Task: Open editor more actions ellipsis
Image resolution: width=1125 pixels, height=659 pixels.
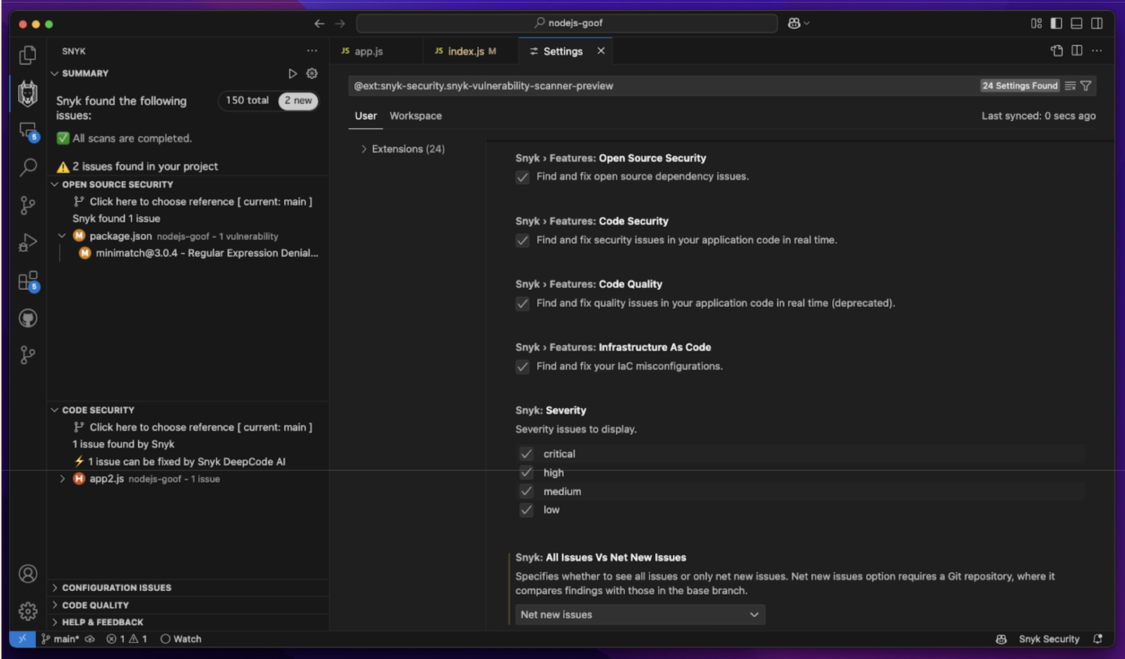Action: [1096, 51]
